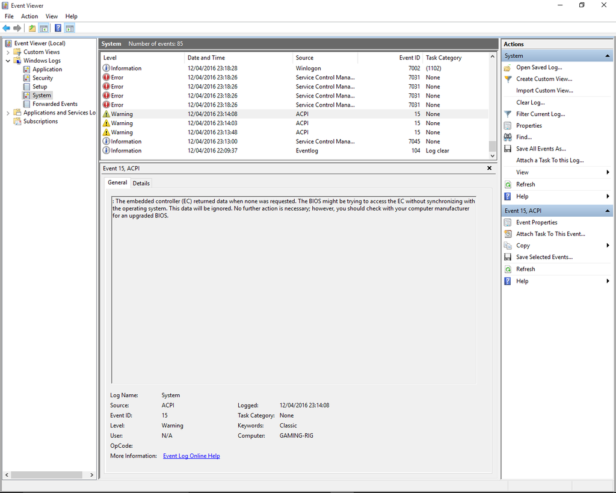This screenshot has width=616, height=493.
Task: Click the Forwarded Events log icon
Action: (x=26, y=104)
